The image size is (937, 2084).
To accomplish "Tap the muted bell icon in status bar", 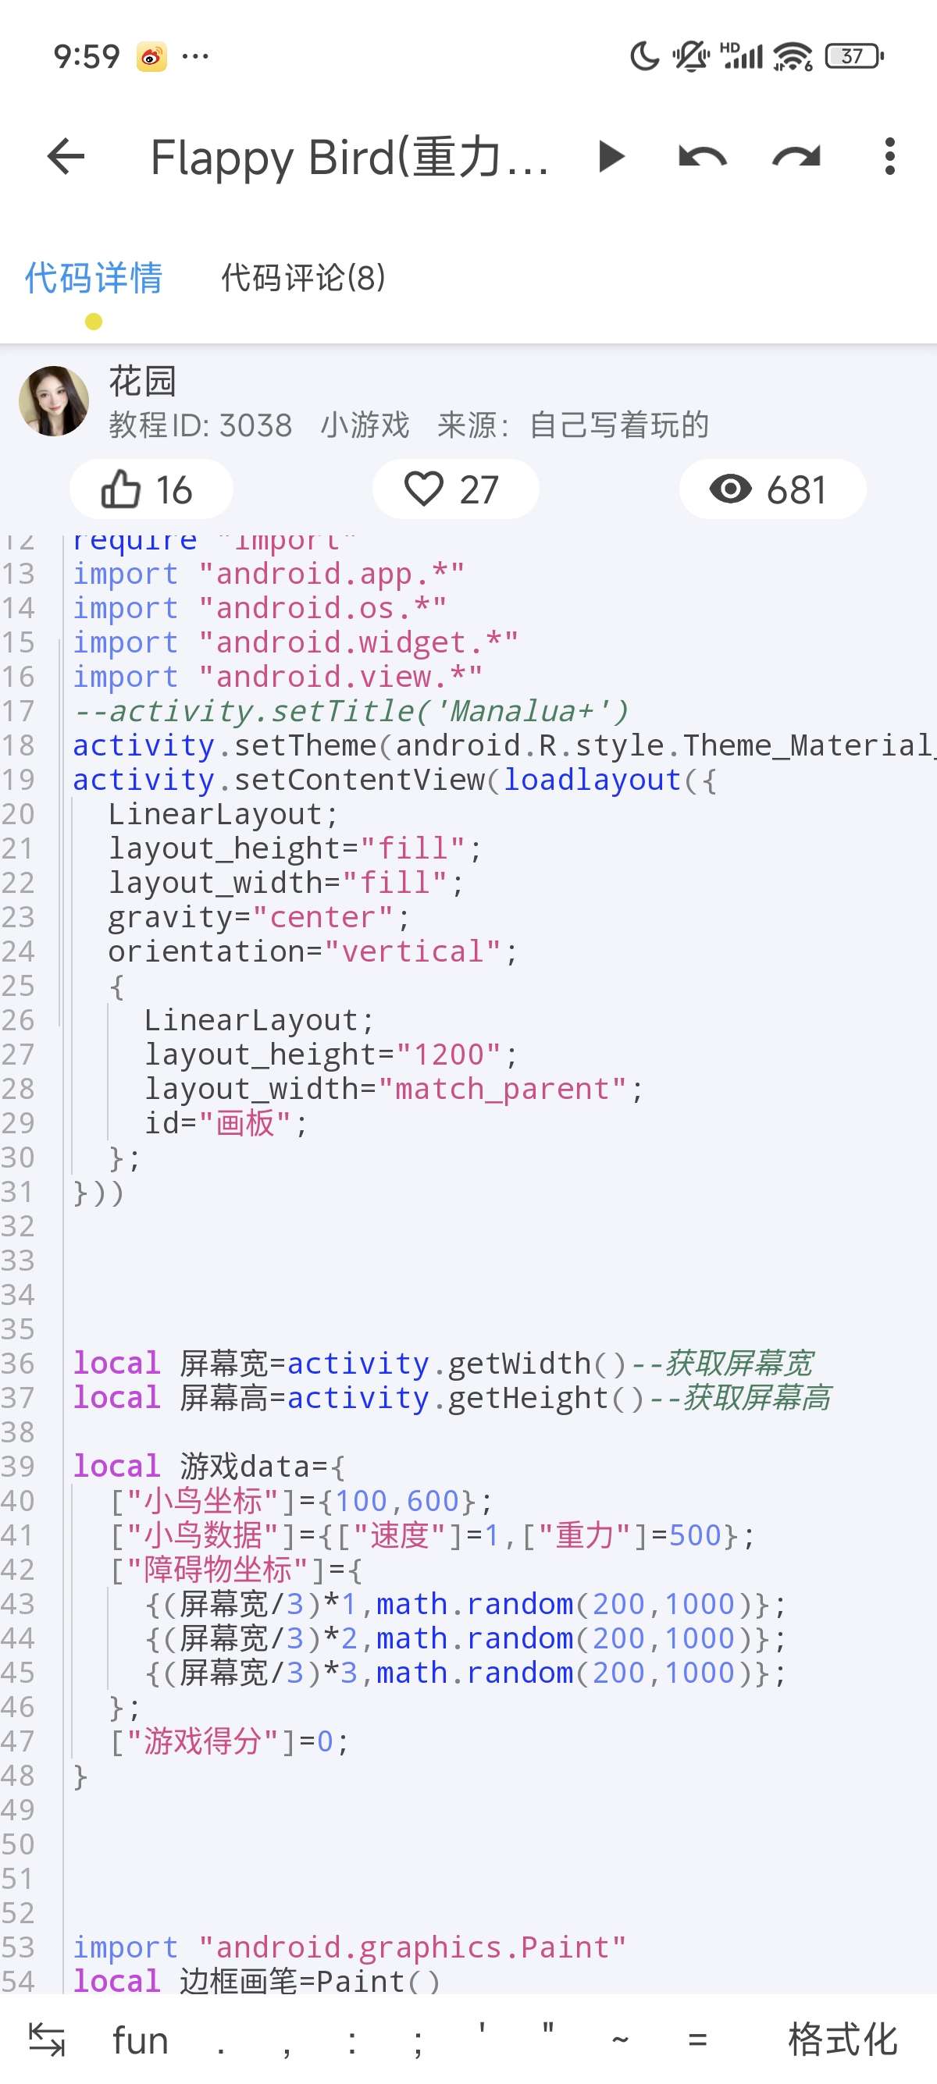I will pos(690,57).
